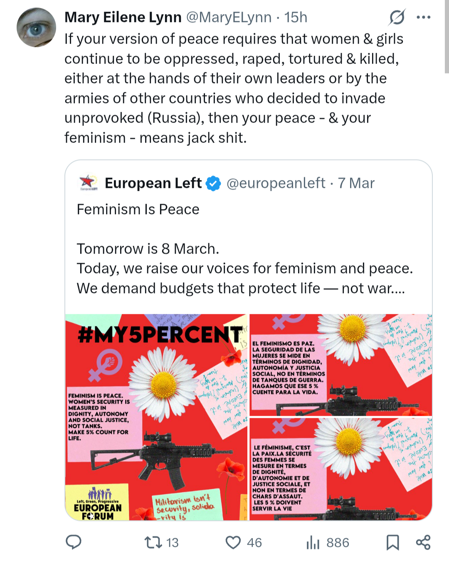Click the reply speech bubble icon

pyautogui.click(x=74, y=542)
